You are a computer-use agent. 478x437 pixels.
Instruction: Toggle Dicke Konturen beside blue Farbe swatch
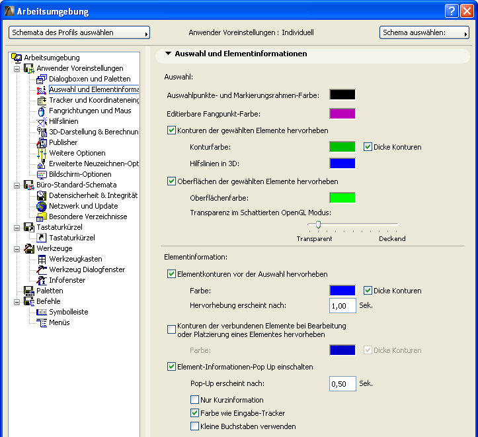[x=368, y=291]
